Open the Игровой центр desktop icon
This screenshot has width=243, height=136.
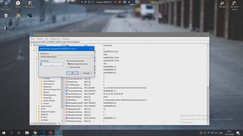pyautogui.click(x=234, y=5)
